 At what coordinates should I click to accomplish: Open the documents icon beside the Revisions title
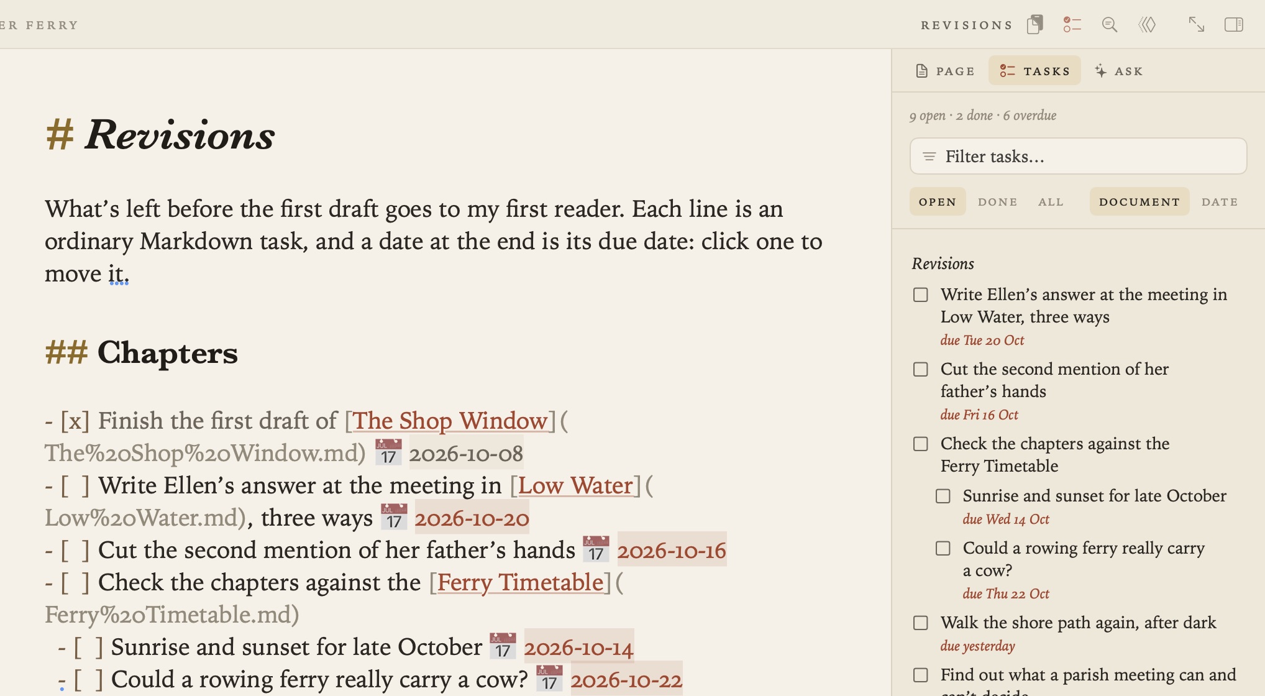pos(1034,25)
